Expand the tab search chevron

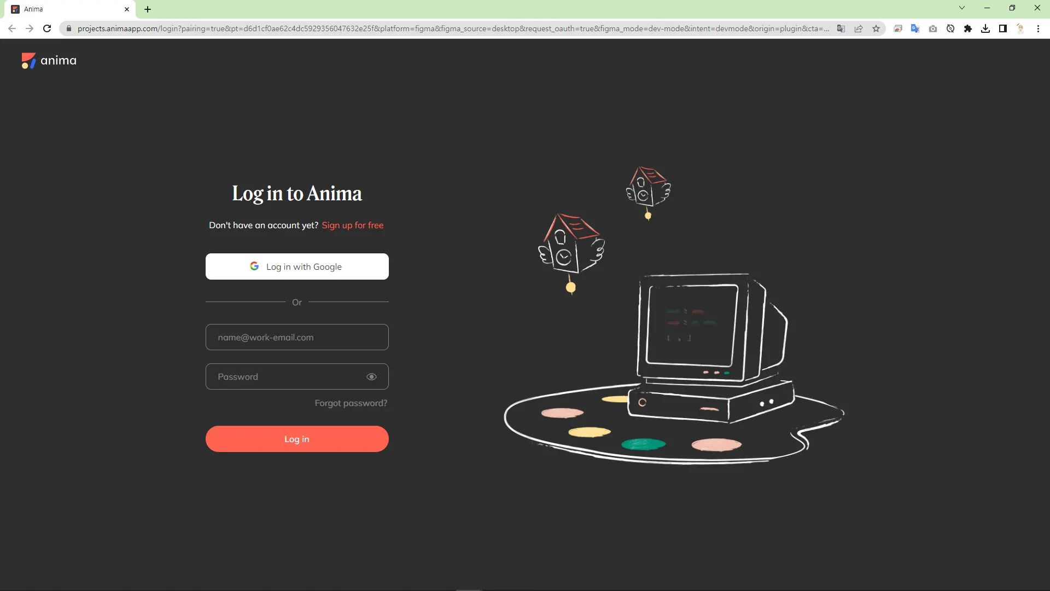pos(962,8)
